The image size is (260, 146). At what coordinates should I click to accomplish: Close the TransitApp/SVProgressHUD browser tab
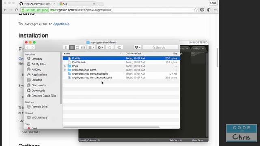click(x=54, y=4)
